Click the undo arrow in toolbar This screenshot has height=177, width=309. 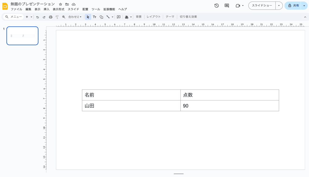pos(37,17)
